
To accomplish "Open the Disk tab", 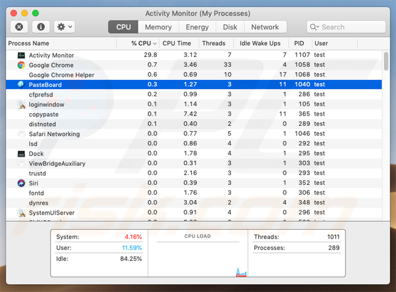I will tap(230, 27).
